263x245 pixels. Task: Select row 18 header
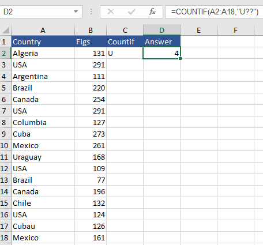pyautogui.click(x=5, y=238)
